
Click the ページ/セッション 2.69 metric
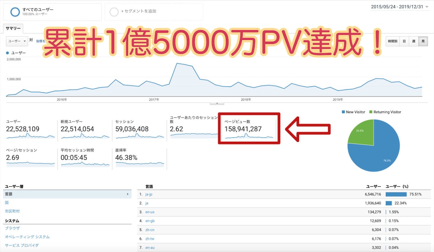[31, 158]
